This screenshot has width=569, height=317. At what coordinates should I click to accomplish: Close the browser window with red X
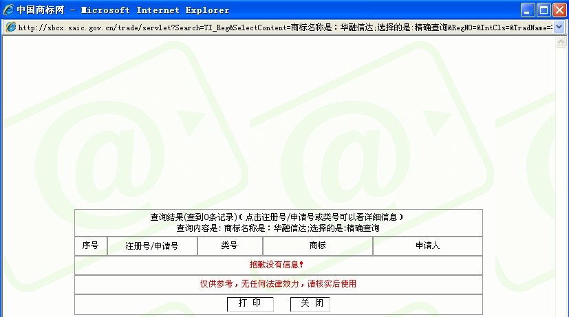pyautogui.click(x=559, y=10)
